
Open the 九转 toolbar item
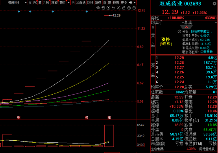pyautogui.click(x=46, y=2)
